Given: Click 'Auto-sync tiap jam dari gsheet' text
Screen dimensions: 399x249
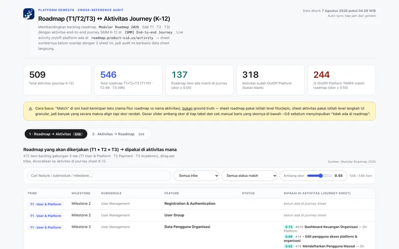Looking at the screenshot, I should click(352, 16).
